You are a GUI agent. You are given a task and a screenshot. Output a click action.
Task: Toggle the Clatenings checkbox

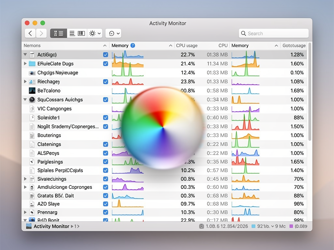[x=105, y=144]
